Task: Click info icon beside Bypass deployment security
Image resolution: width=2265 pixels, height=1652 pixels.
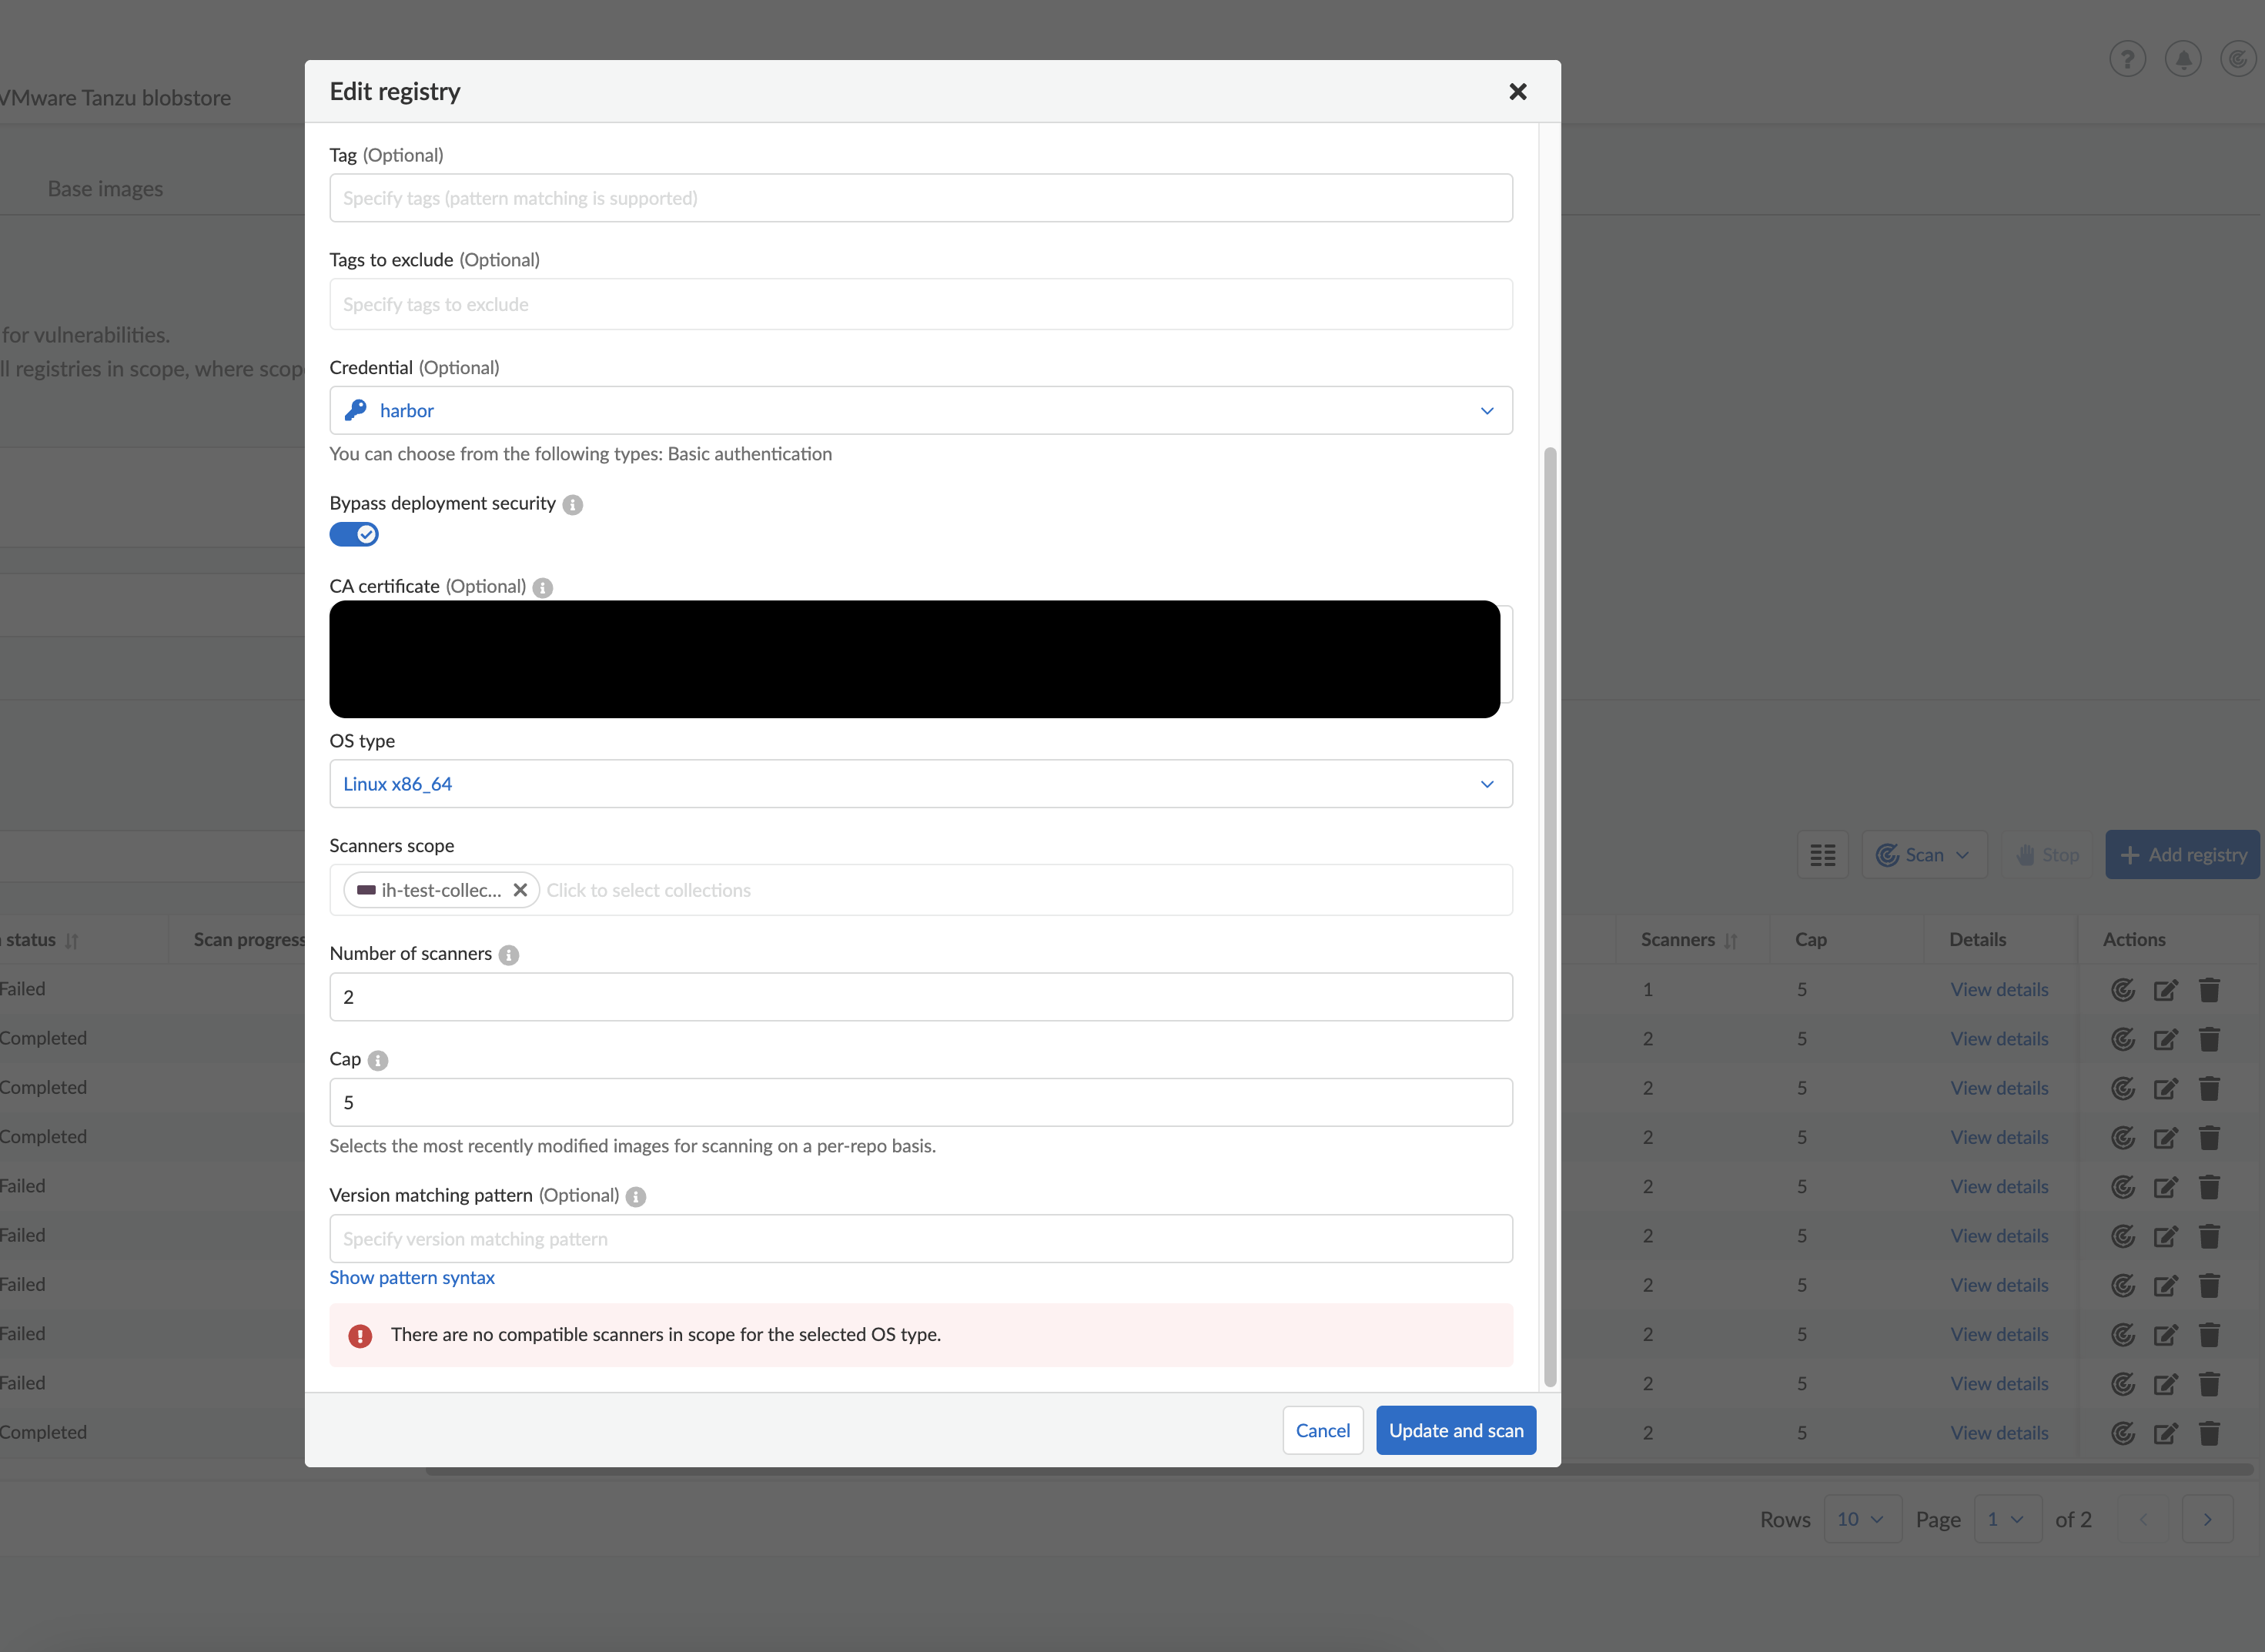Action: point(572,505)
